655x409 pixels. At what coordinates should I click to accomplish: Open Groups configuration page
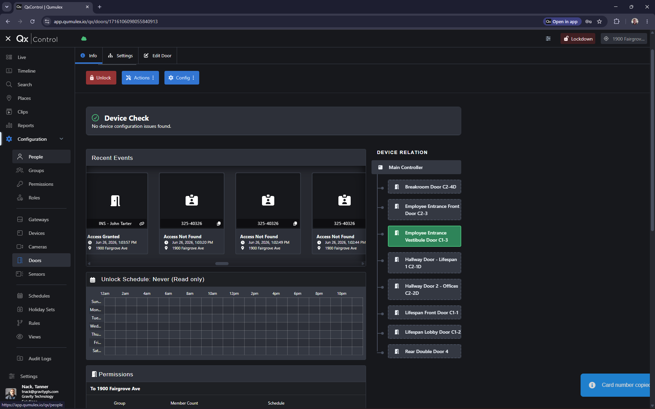(41, 170)
